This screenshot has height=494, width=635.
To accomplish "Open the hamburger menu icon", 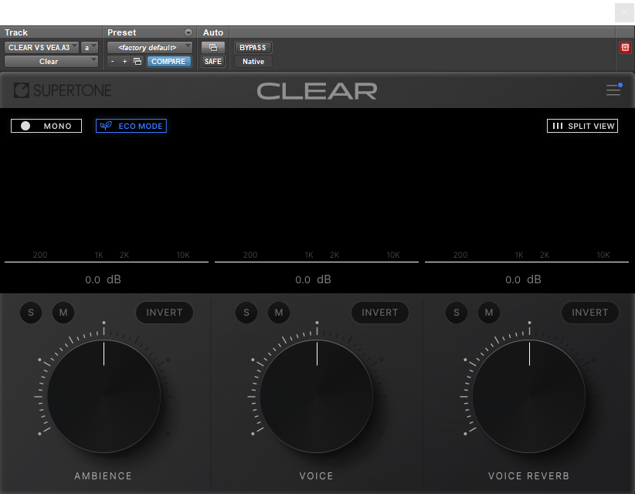I will click(613, 90).
